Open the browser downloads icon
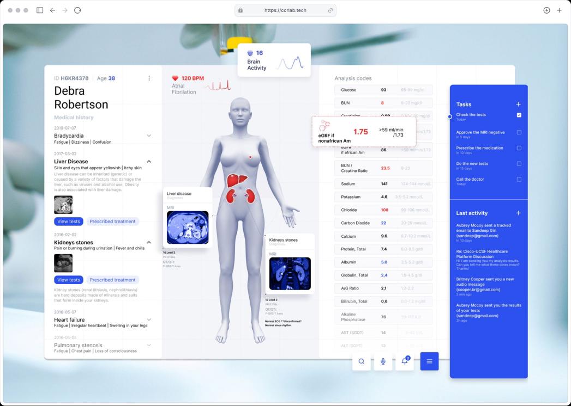This screenshot has height=406, width=571. click(x=546, y=10)
